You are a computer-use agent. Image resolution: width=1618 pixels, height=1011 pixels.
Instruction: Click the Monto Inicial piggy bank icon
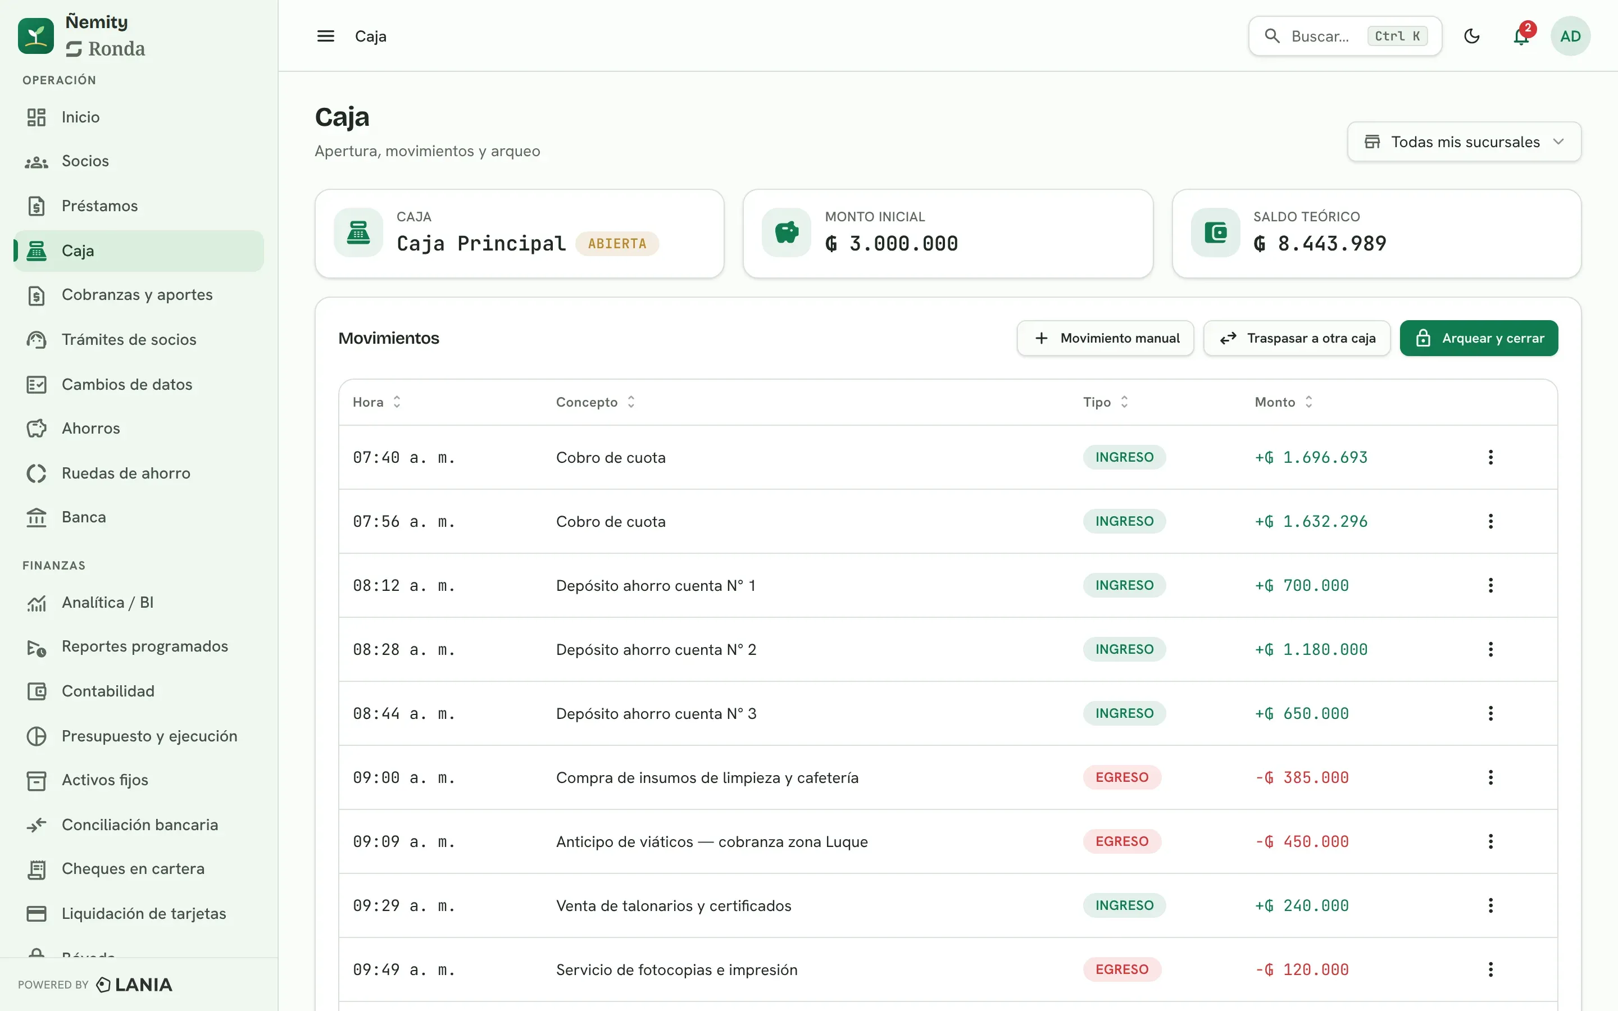pos(787,233)
